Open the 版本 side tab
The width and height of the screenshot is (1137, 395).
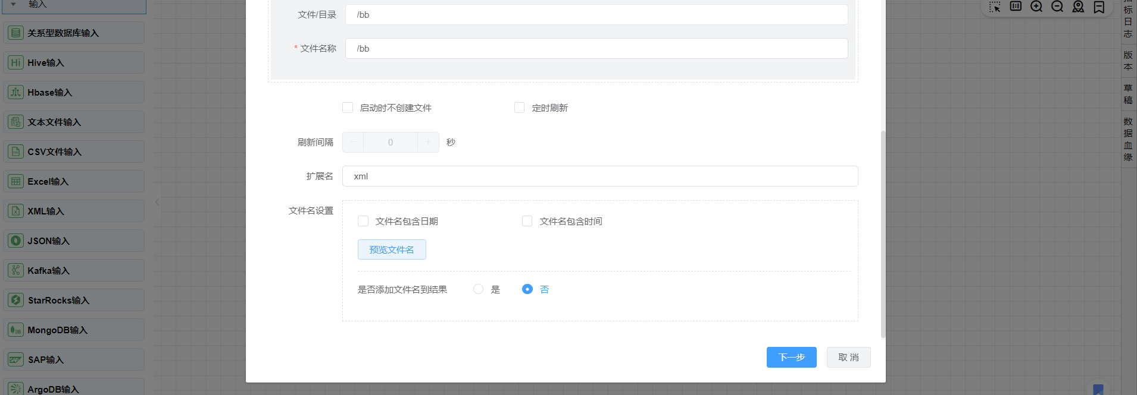pos(1128,61)
